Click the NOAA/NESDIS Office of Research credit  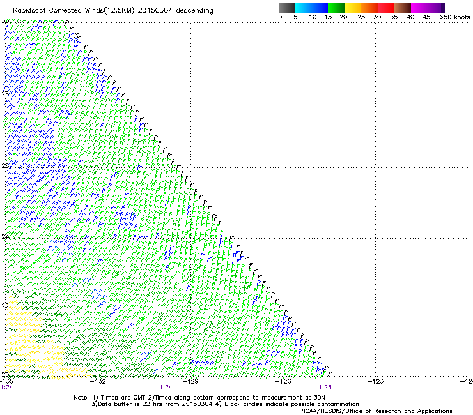[376, 411]
